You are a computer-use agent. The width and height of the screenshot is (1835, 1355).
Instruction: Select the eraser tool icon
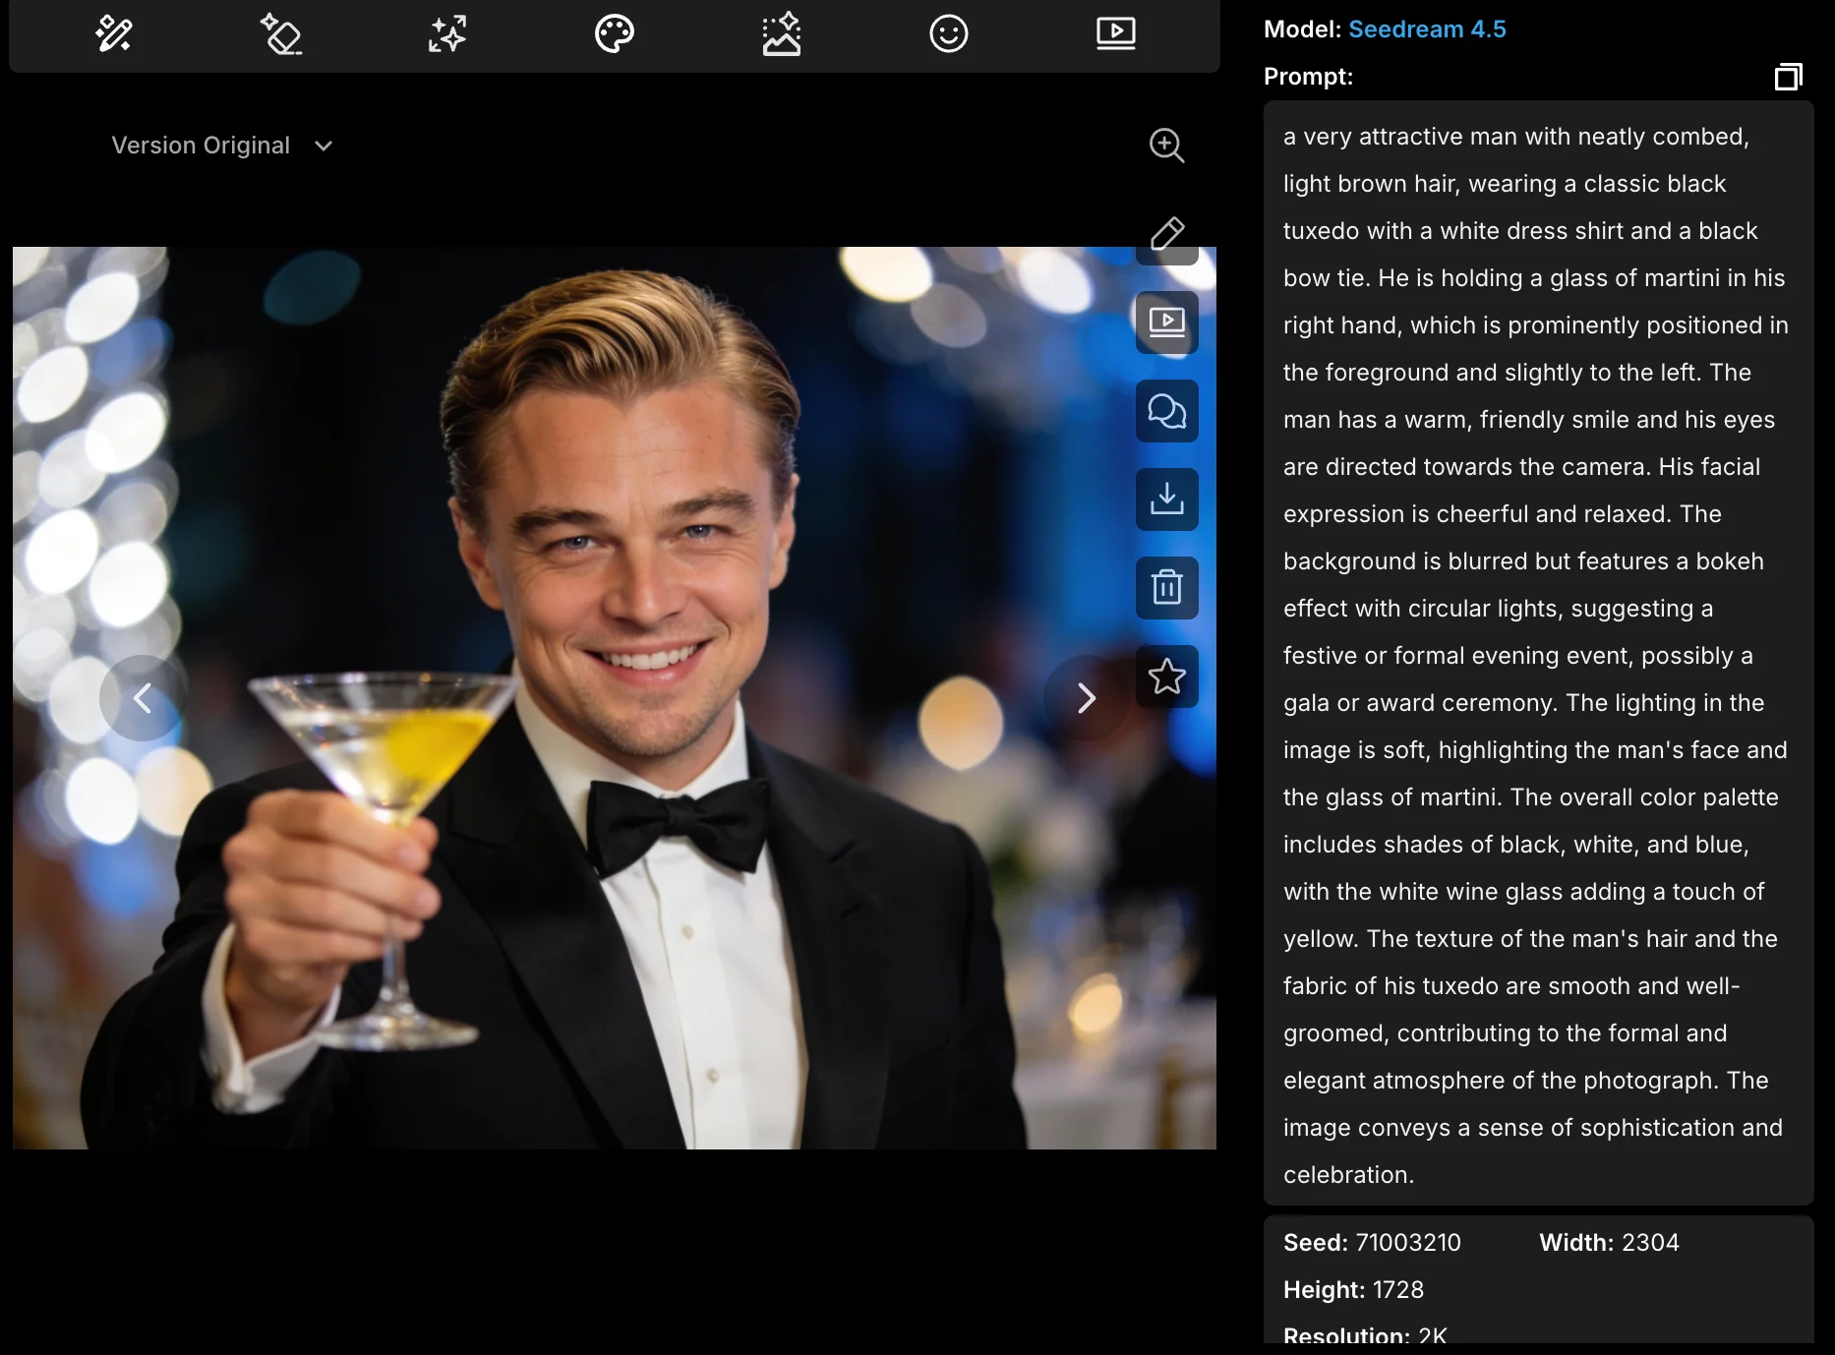tap(281, 34)
